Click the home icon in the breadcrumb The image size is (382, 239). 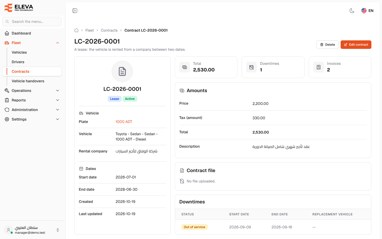coord(76,30)
